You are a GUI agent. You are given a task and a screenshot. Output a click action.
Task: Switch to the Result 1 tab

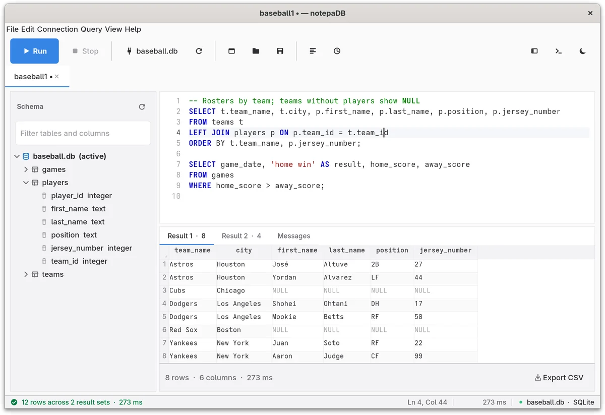click(x=187, y=235)
